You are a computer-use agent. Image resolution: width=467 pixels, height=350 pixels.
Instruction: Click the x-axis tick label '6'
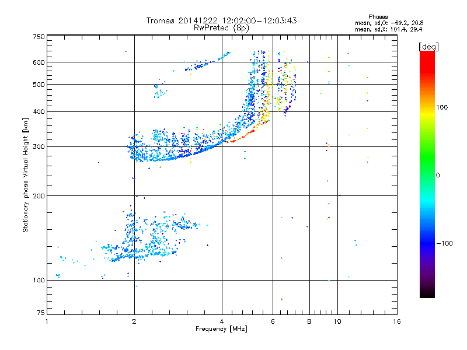point(273,321)
